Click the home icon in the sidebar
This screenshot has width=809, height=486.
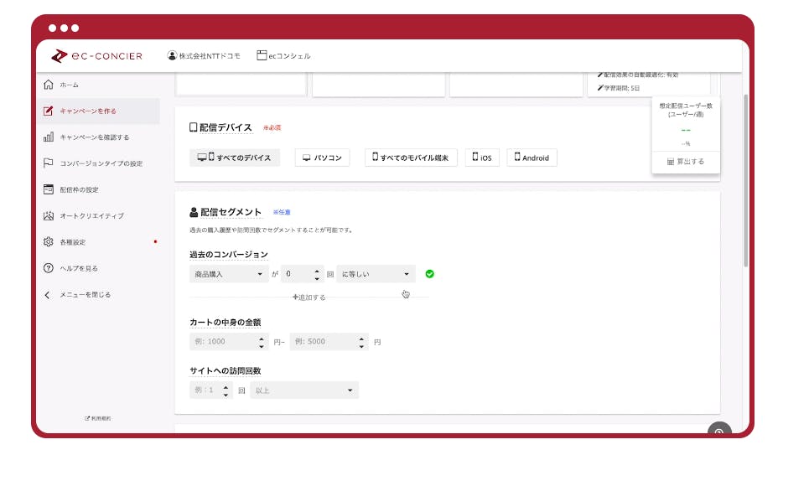[x=49, y=85]
